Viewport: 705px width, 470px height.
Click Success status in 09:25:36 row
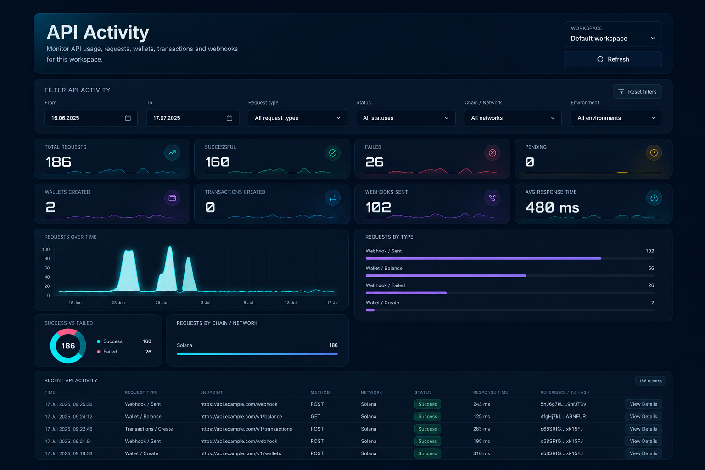point(427,404)
